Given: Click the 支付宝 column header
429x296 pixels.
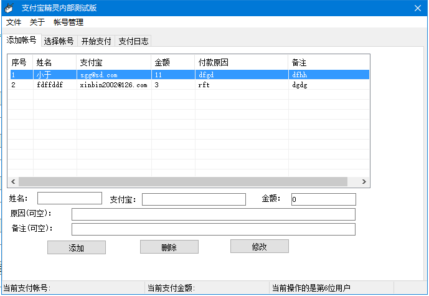Looking at the screenshot, I should pyautogui.click(x=114, y=62).
